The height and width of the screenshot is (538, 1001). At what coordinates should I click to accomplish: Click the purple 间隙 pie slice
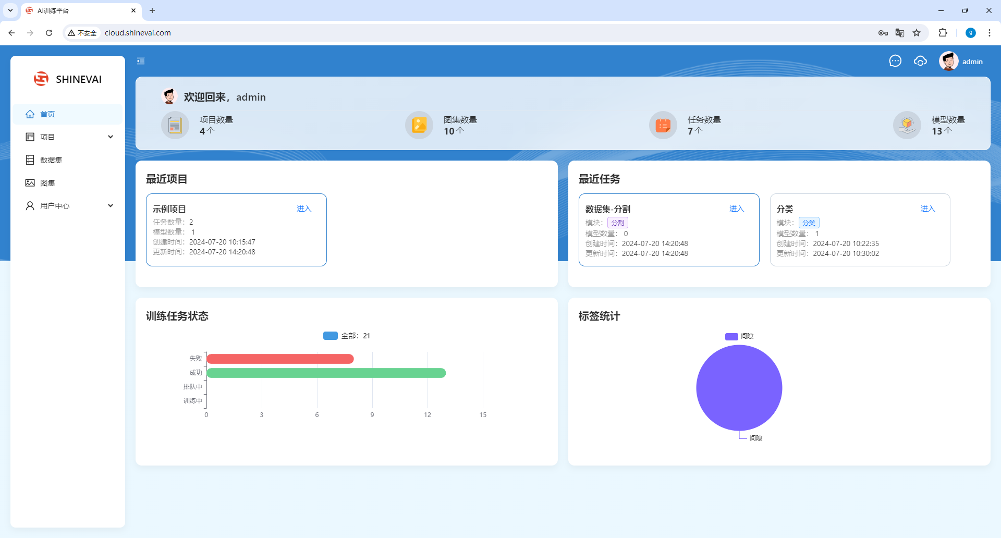(x=739, y=387)
